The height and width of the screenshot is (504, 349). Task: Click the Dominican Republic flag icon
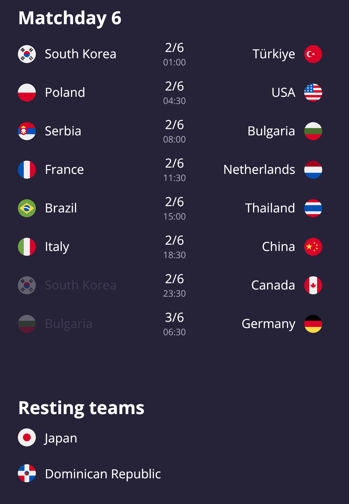pos(27,474)
